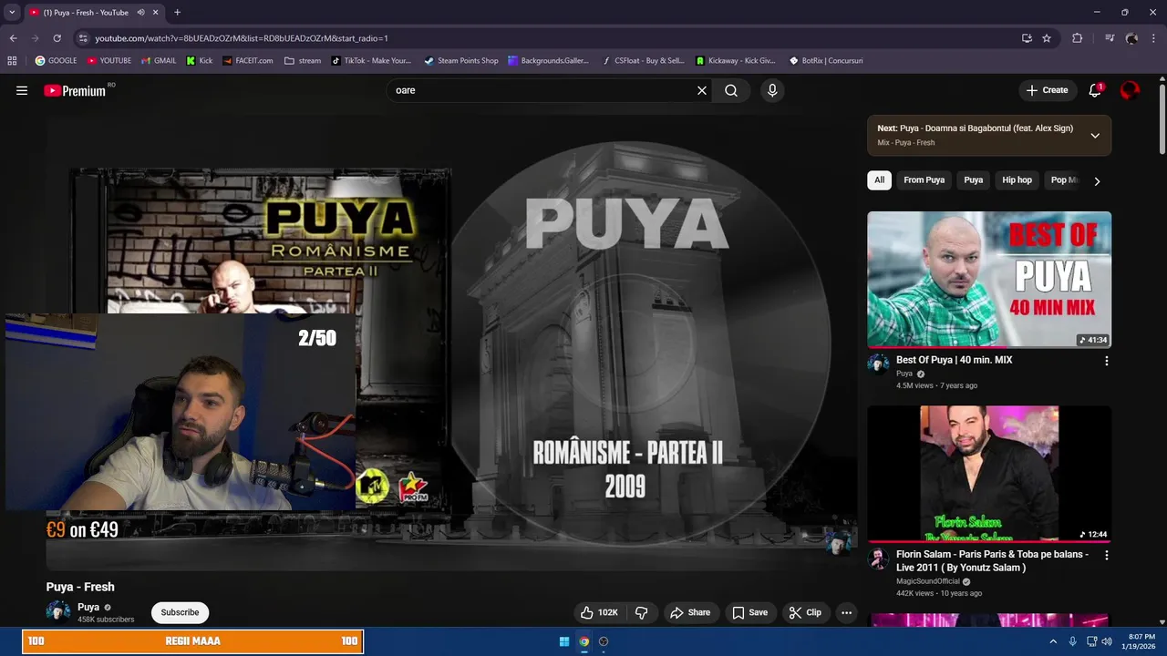Like the Puya - Fresh video
The width and height of the screenshot is (1167, 656).
click(600, 612)
